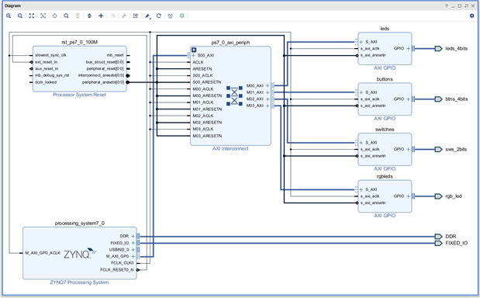Viewport: 480px width, 298px height.
Task: Click AXI GPIO label under switches block
Action: click(x=385, y=168)
